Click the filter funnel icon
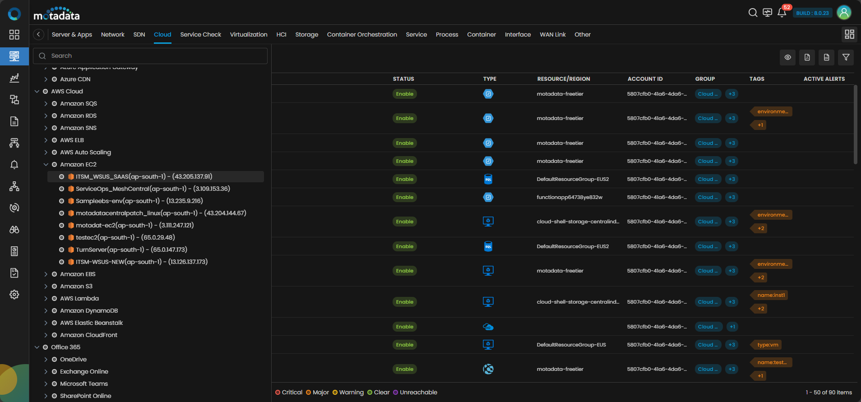 coord(846,57)
